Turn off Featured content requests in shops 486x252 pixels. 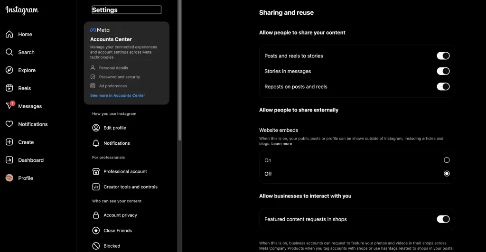[x=442, y=219]
